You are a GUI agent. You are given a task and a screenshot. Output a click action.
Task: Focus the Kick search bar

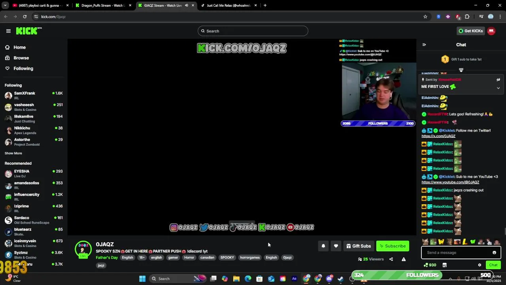tap(253, 31)
